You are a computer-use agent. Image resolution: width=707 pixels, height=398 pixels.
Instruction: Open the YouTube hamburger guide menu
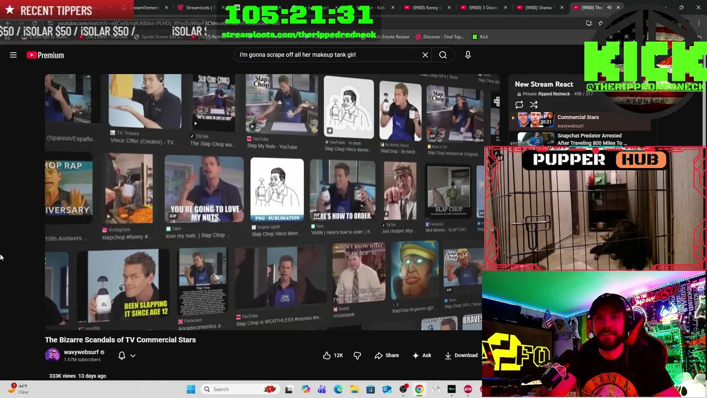coord(13,55)
